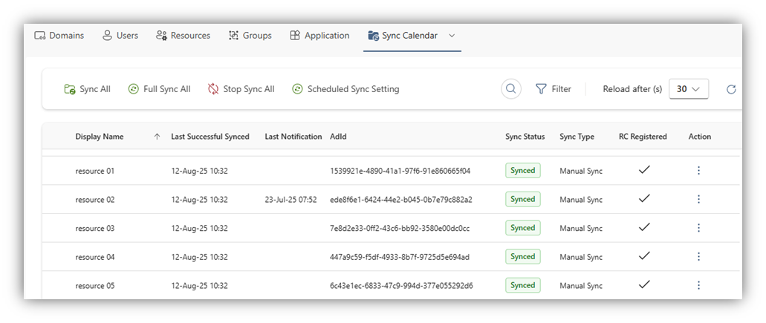The height and width of the screenshot is (323, 766).
Task: Click the Stop Sync All icon
Action: click(x=213, y=89)
